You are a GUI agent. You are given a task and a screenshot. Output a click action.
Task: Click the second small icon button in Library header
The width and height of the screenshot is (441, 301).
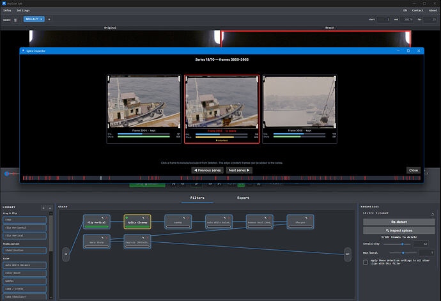point(50,208)
